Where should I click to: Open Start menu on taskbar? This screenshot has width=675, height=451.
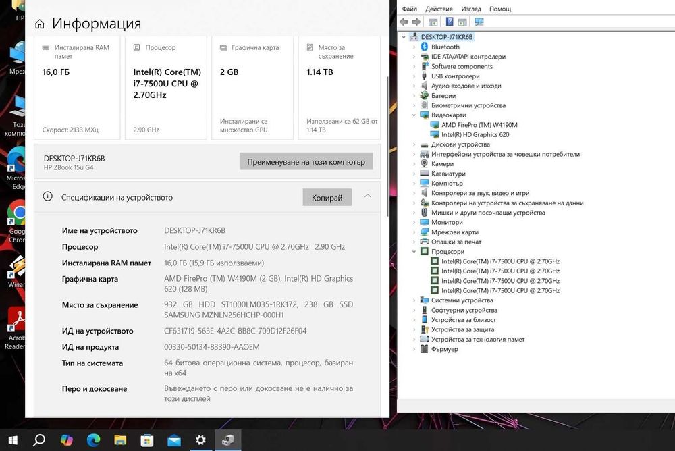(x=13, y=440)
